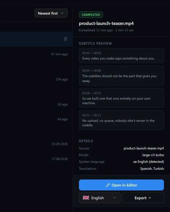
Task: Select the subtitle 'No upload, no queue'
Action: [x=121, y=120]
